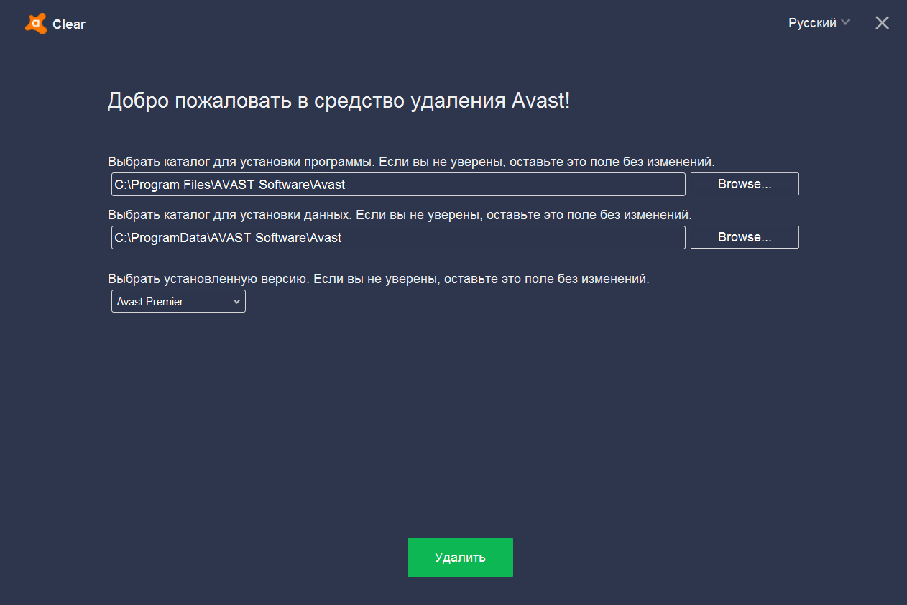Click the 'Выбрать каталог для установки программы' label
The width and height of the screenshot is (907, 605).
411,161
